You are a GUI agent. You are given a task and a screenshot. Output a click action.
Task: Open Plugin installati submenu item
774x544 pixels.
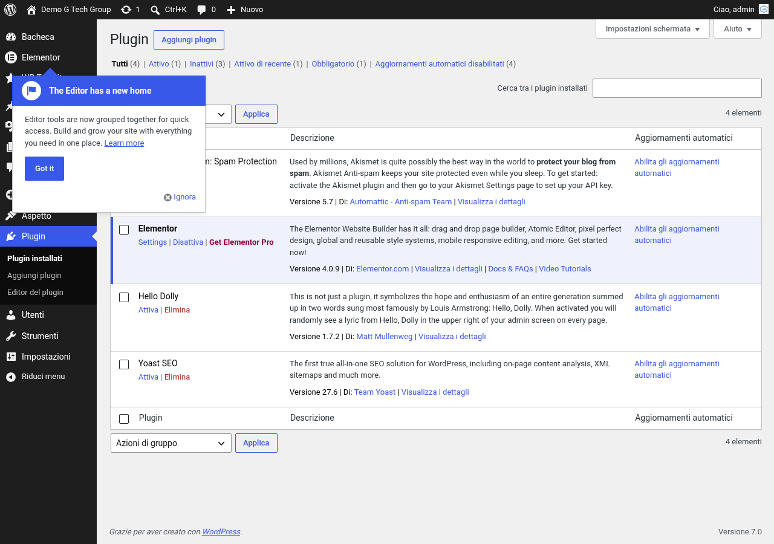pos(34,258)
